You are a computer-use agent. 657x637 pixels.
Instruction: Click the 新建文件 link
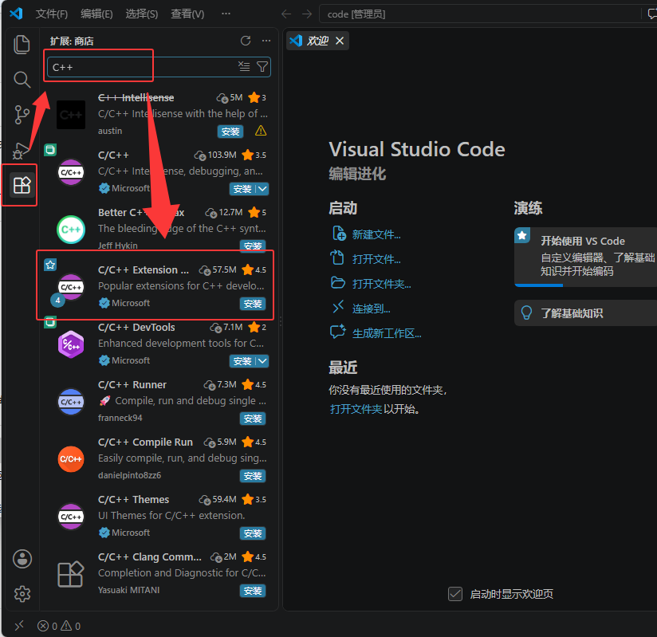[x=376, y=234]
